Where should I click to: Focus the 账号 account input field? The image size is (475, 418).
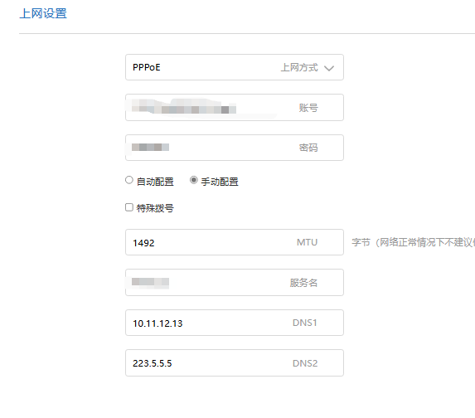tap(235, 108)
